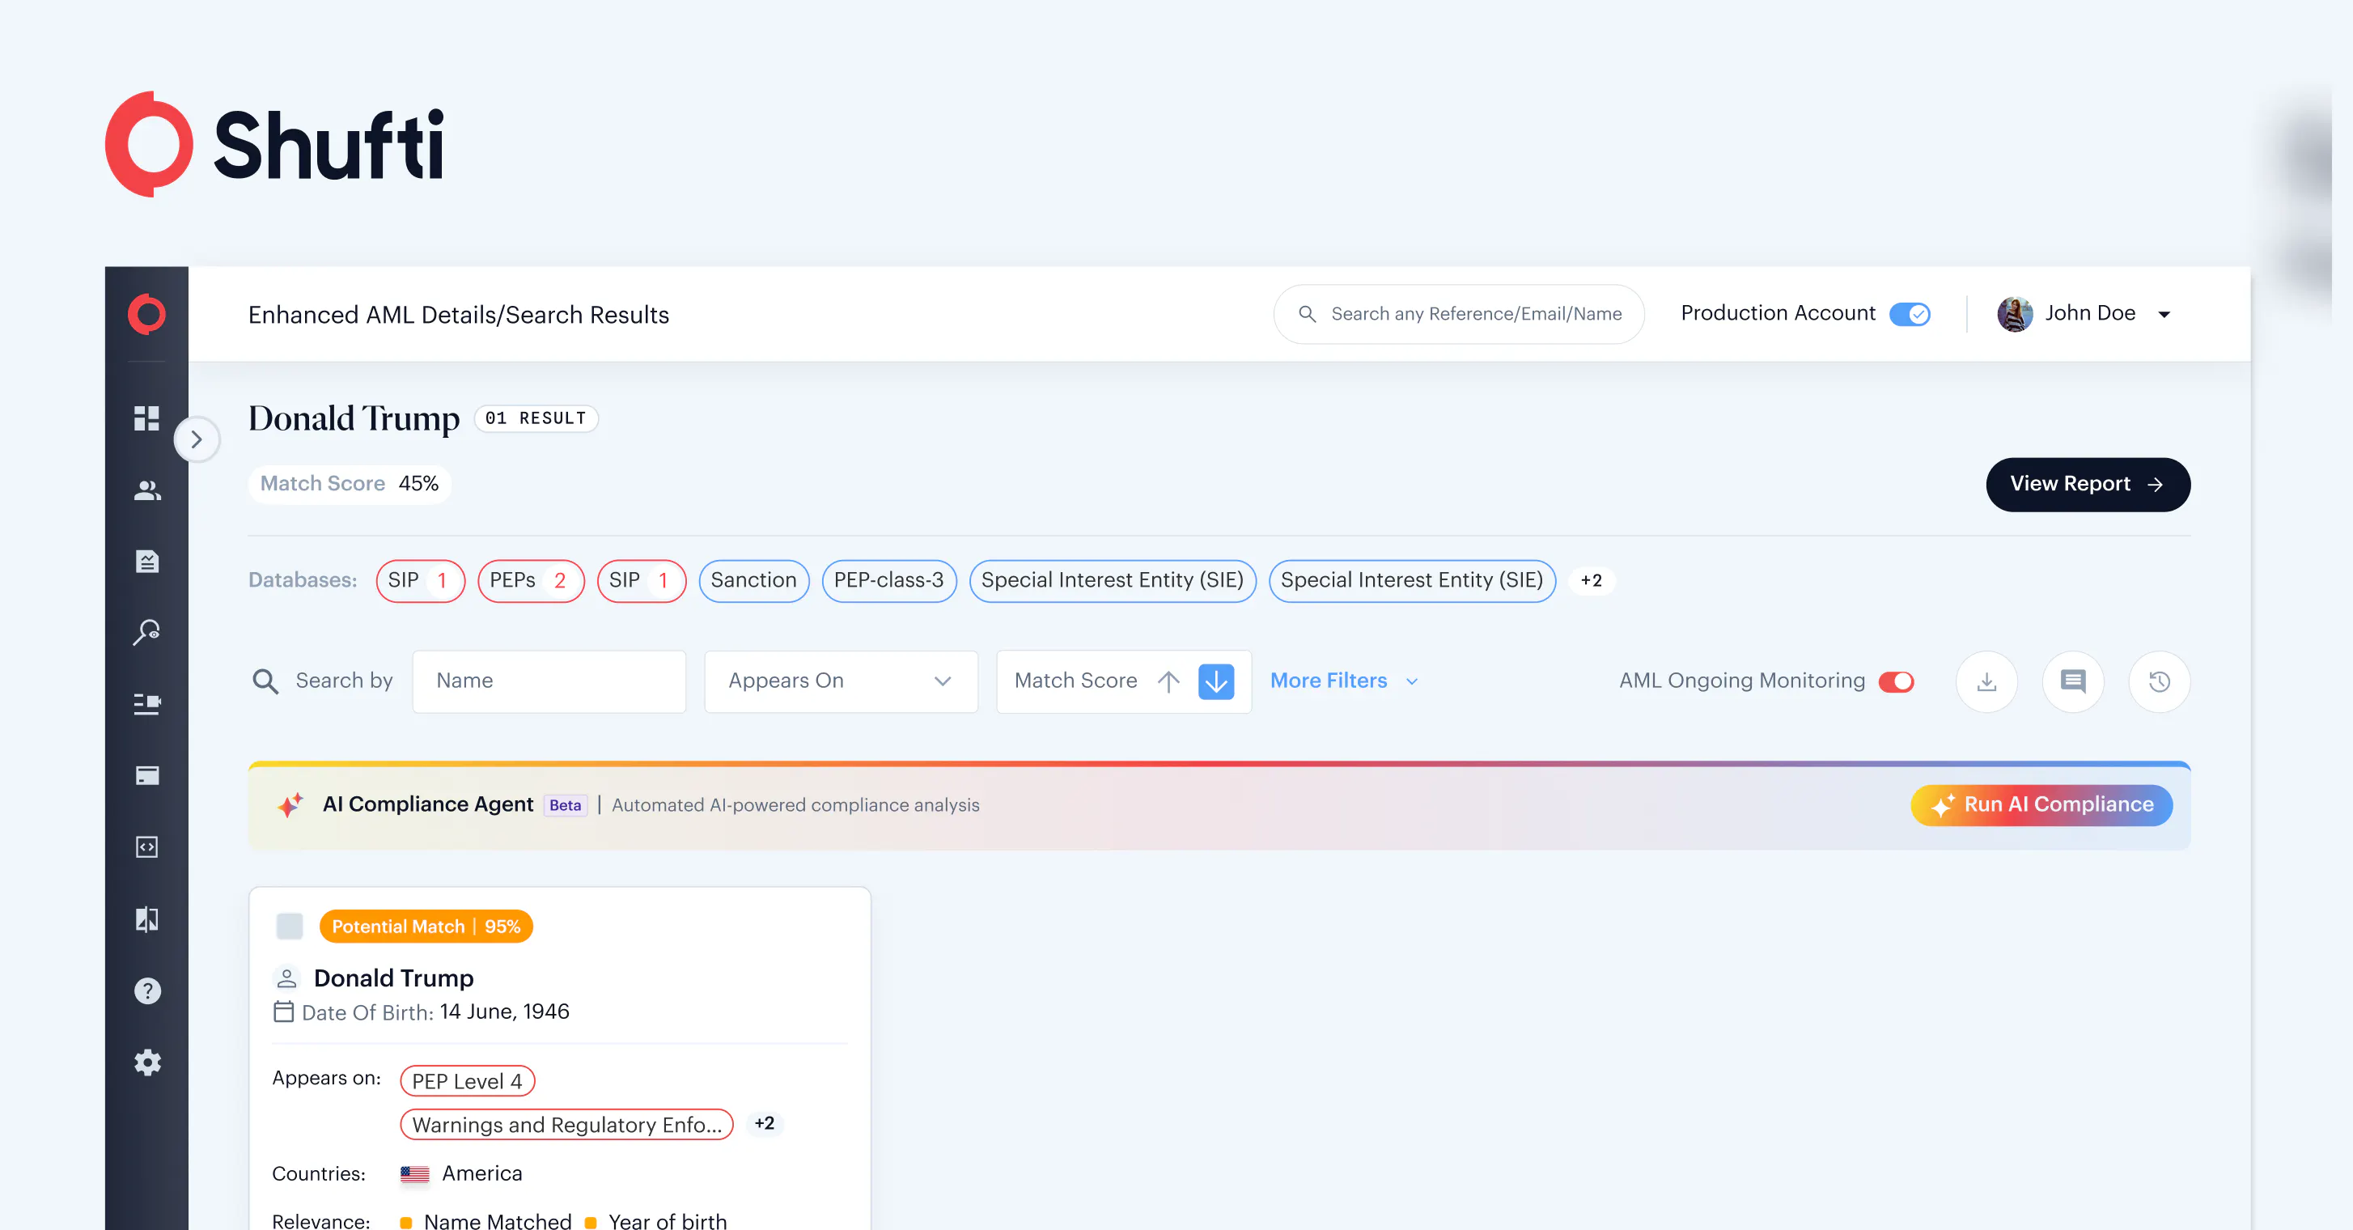Image resolution: width=2353 pixels, height=1230 pixels.
Task: Sort Match Score ascending with up arrow
Action: [x=1168, y=681]
